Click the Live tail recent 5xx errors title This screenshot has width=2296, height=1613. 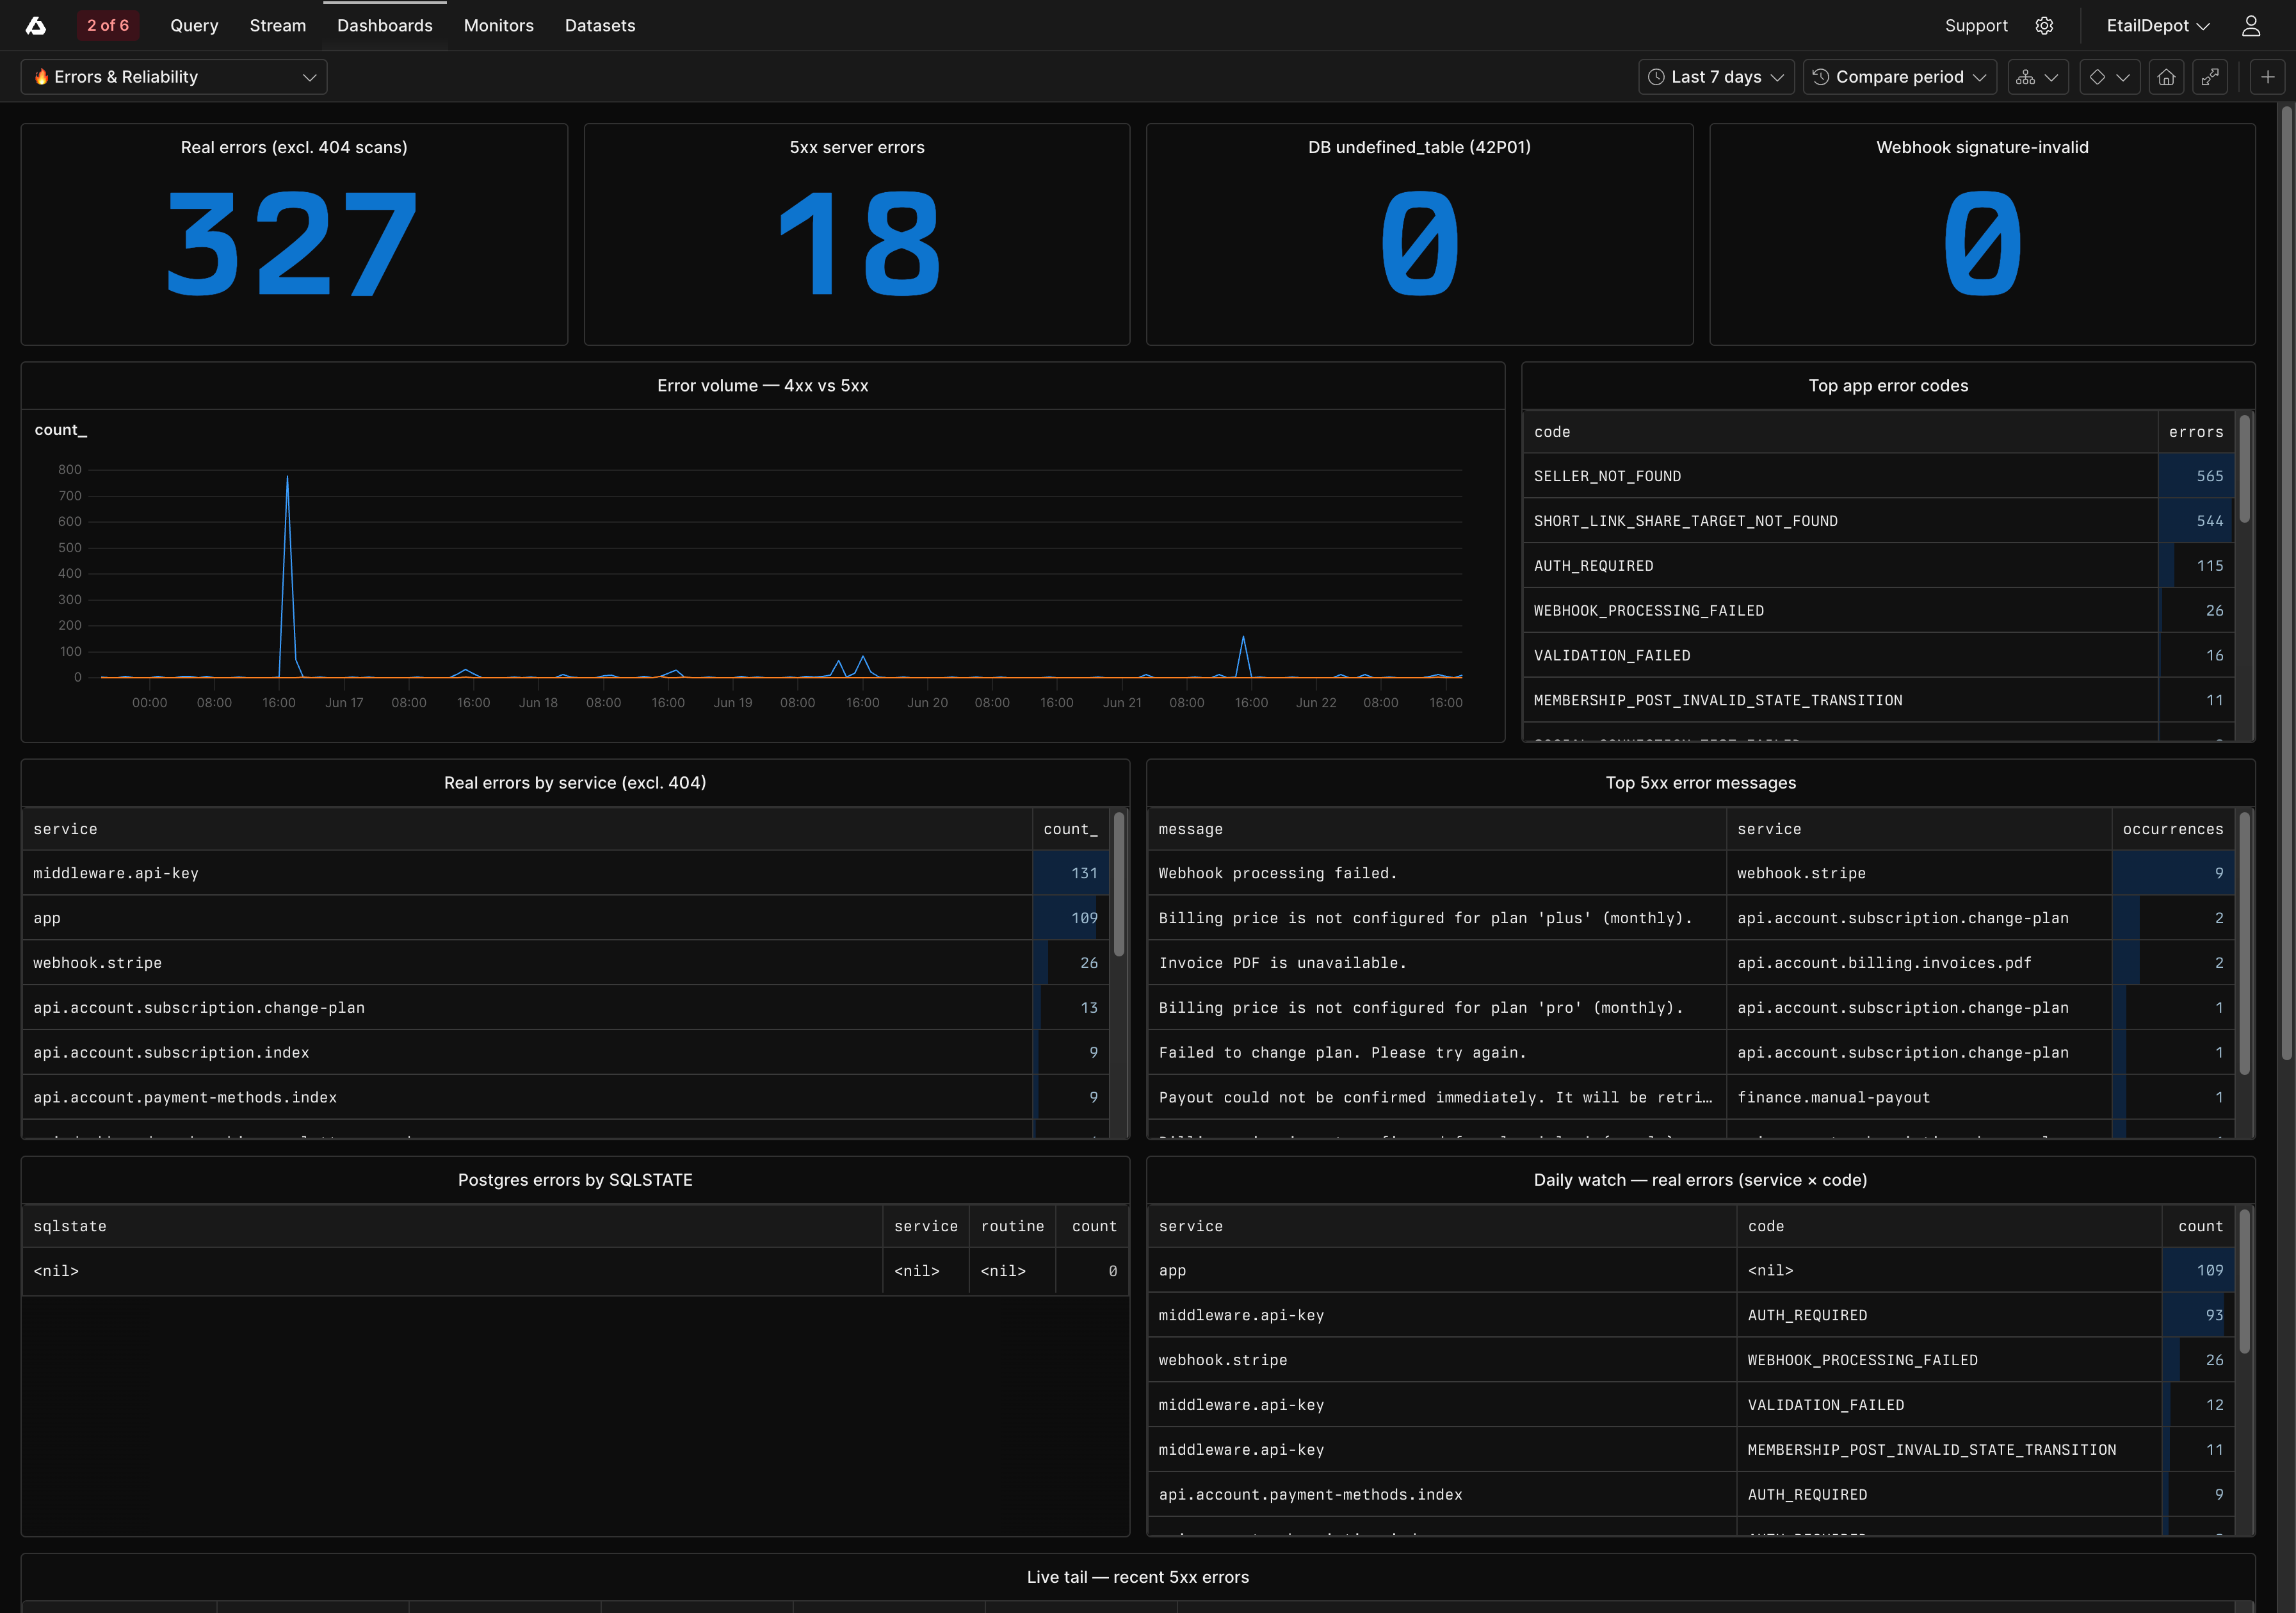tap(1138, 1577)
